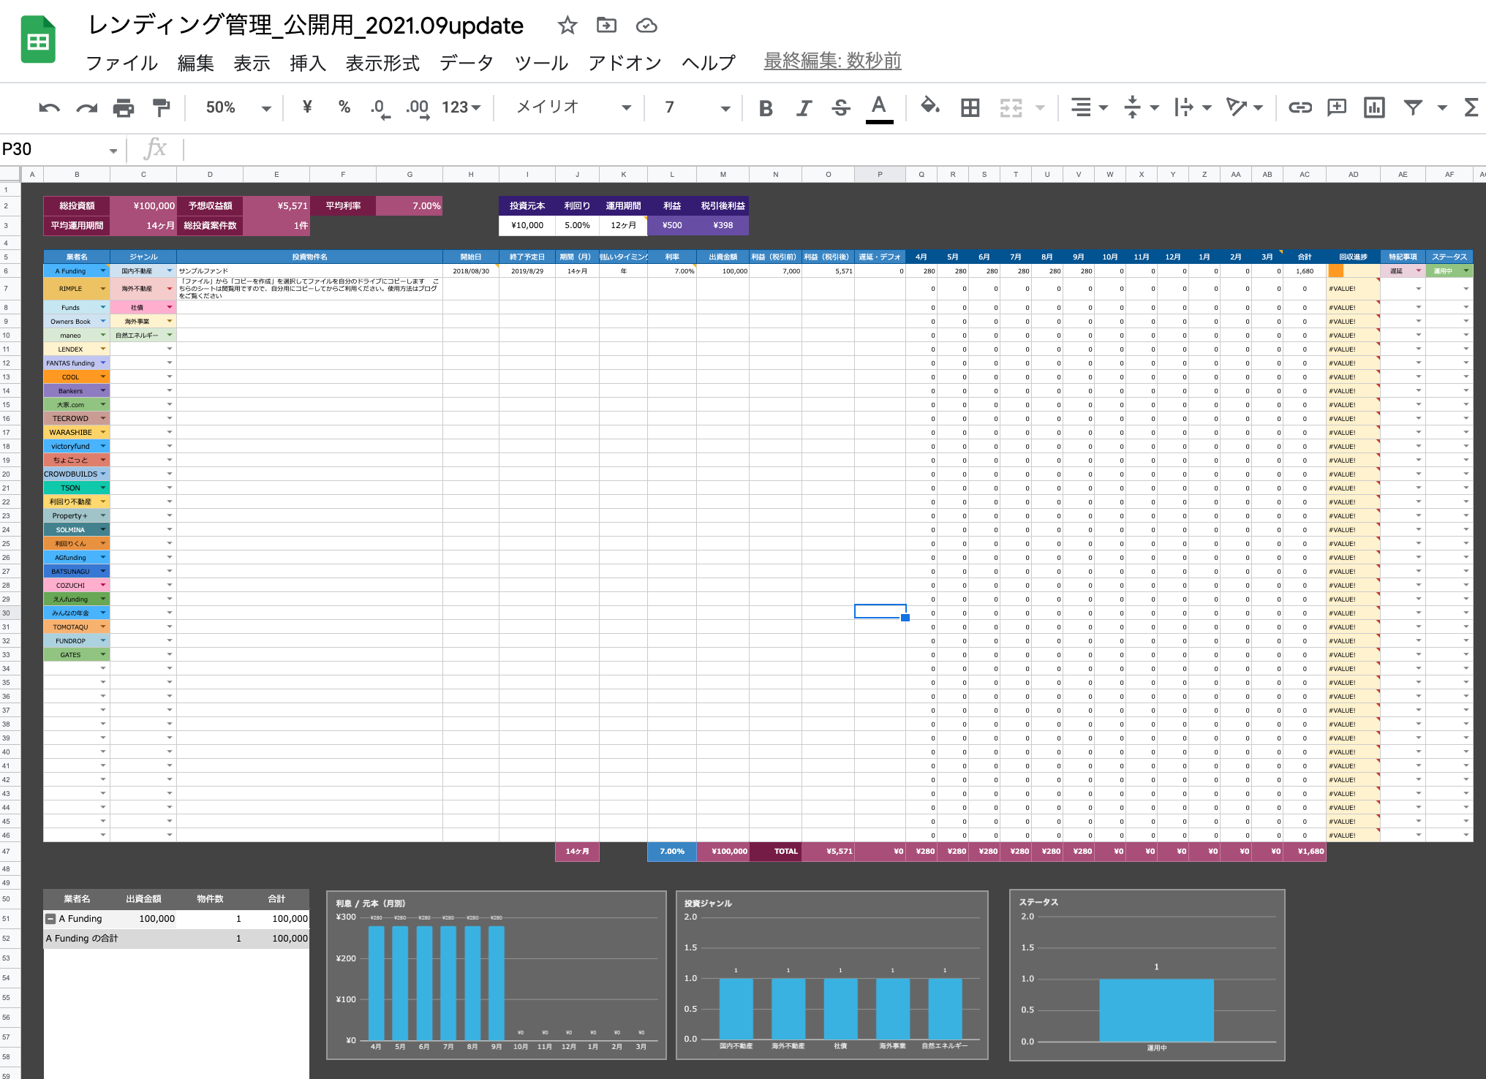Select the paint format roller icon
The width and height of the screenshot is (1486, 1079).
(161, 108)
